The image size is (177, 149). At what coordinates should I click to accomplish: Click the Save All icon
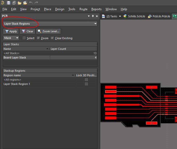pos(14,3)
